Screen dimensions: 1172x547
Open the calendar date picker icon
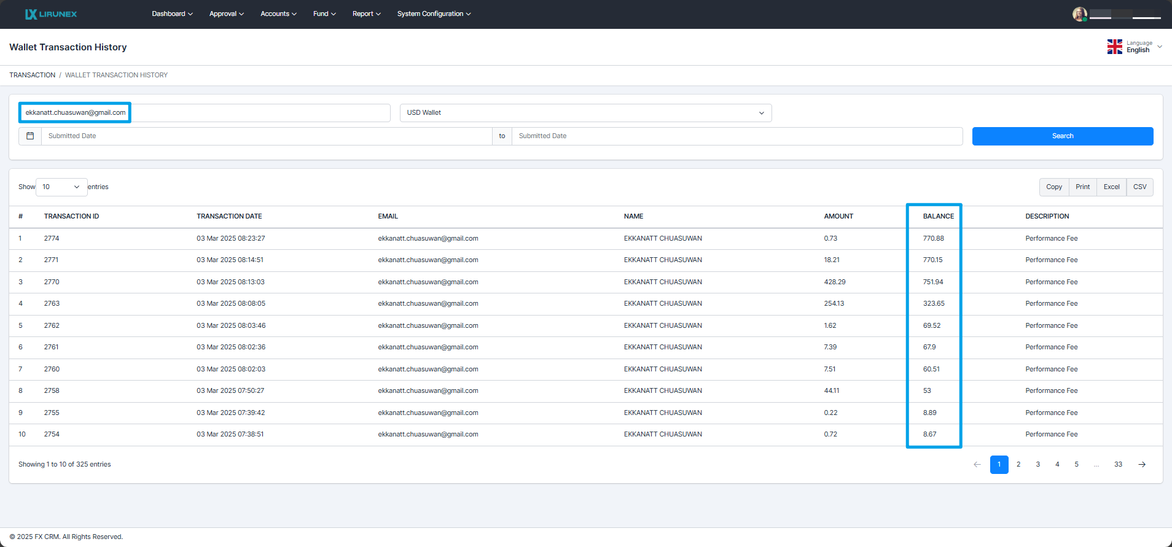click(30, 136)
